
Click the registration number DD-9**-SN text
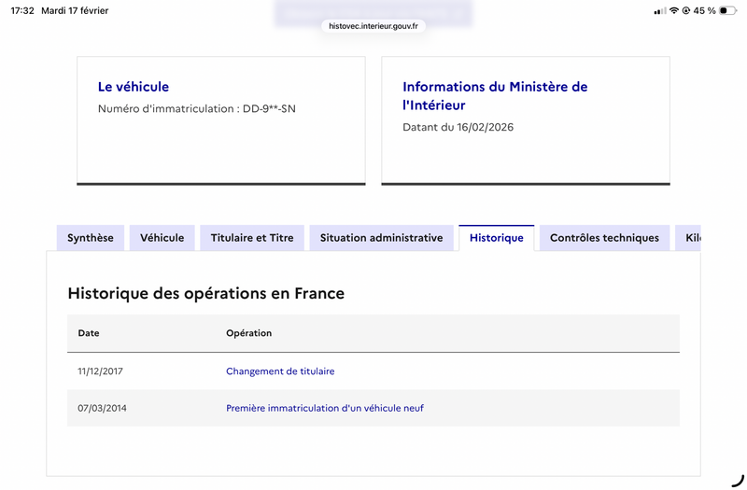(x=269, y=108)
